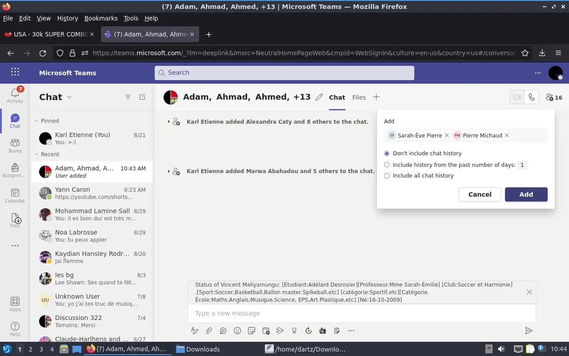Viewport: 569px width, 356px height.
Task: Open the Bookmarks menu
Action: 101,18
